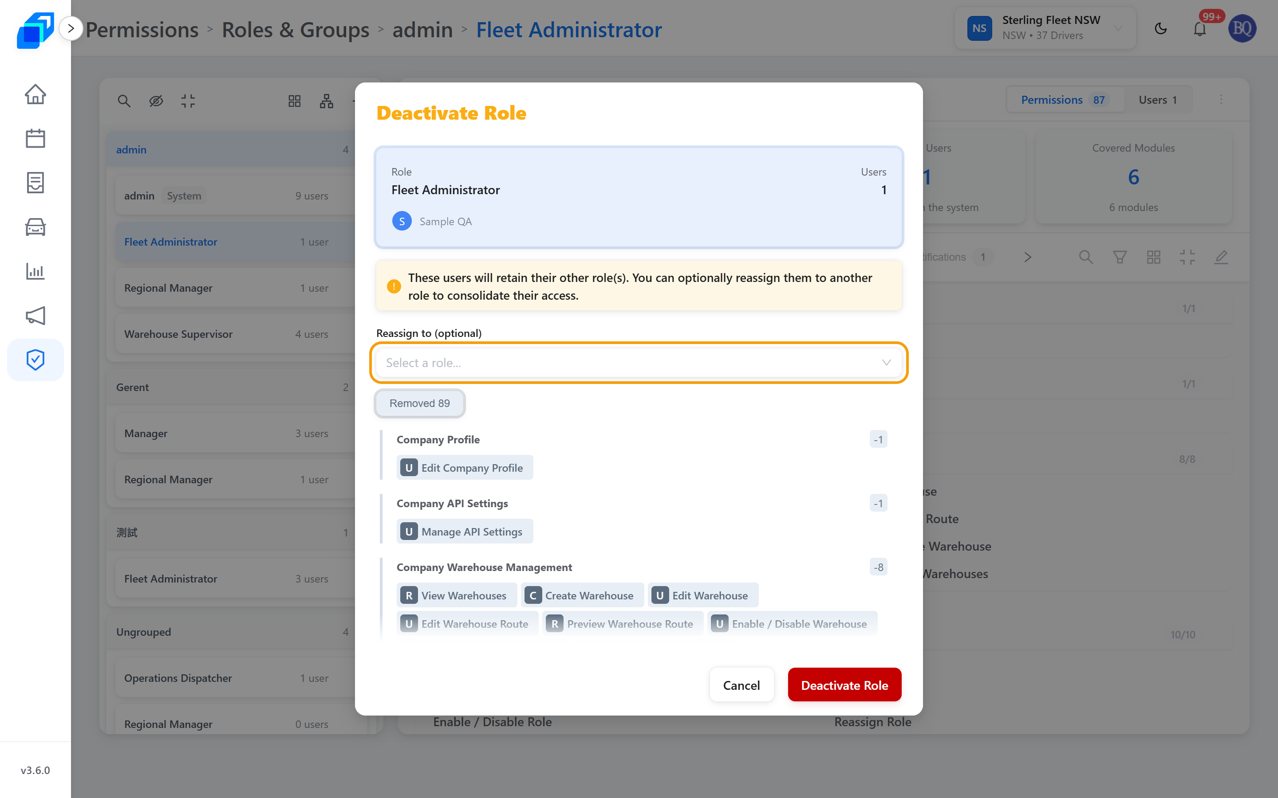Click the Sample QA user avatar
The height and width of the screenshot is (798, 1278).
tap(402, 221)
